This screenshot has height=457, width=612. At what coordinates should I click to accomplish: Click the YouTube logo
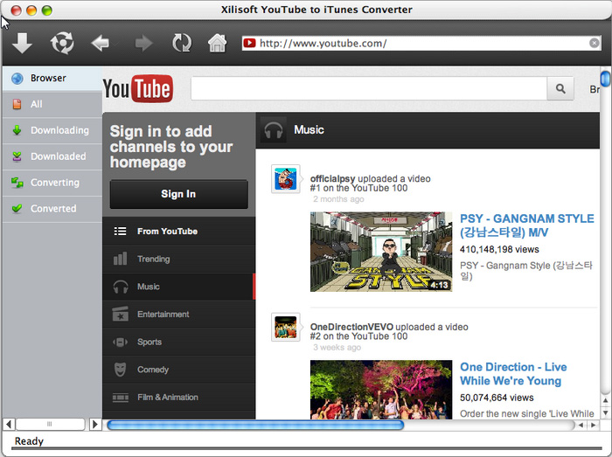[137, 88]
